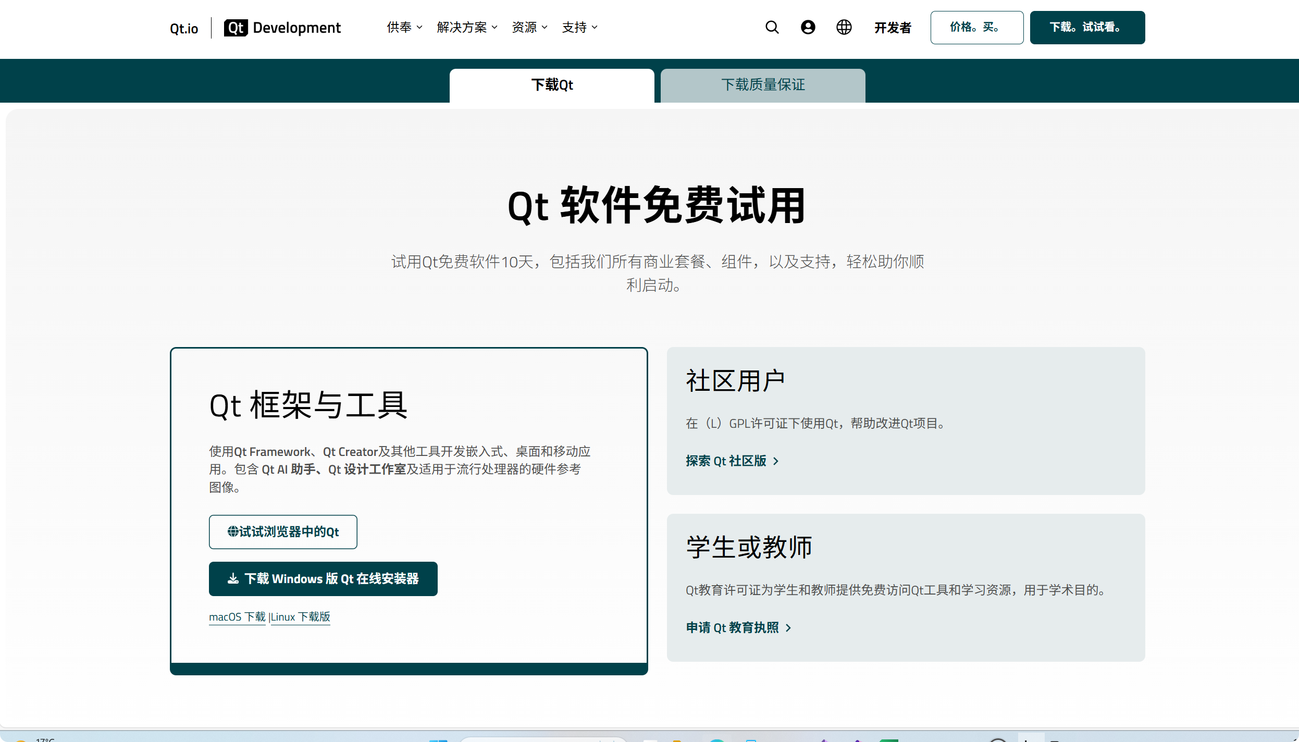Click the arrow beside 探索 Qt 社区版
Screen dimensions: 1299x742
(776, 461)
